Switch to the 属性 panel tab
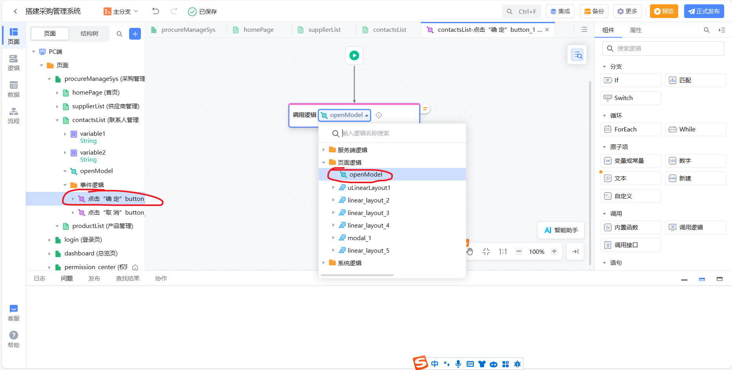 tap(635, 30)
